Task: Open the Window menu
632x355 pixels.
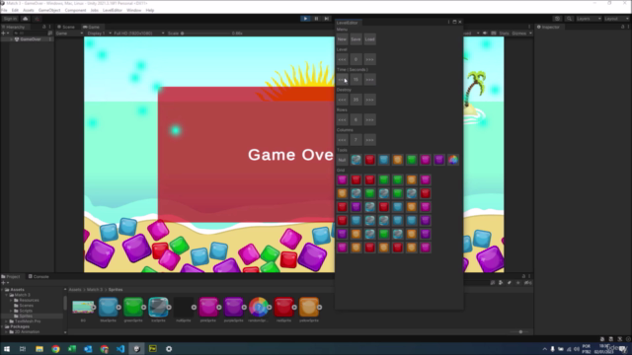Action: tap(134, 10)
